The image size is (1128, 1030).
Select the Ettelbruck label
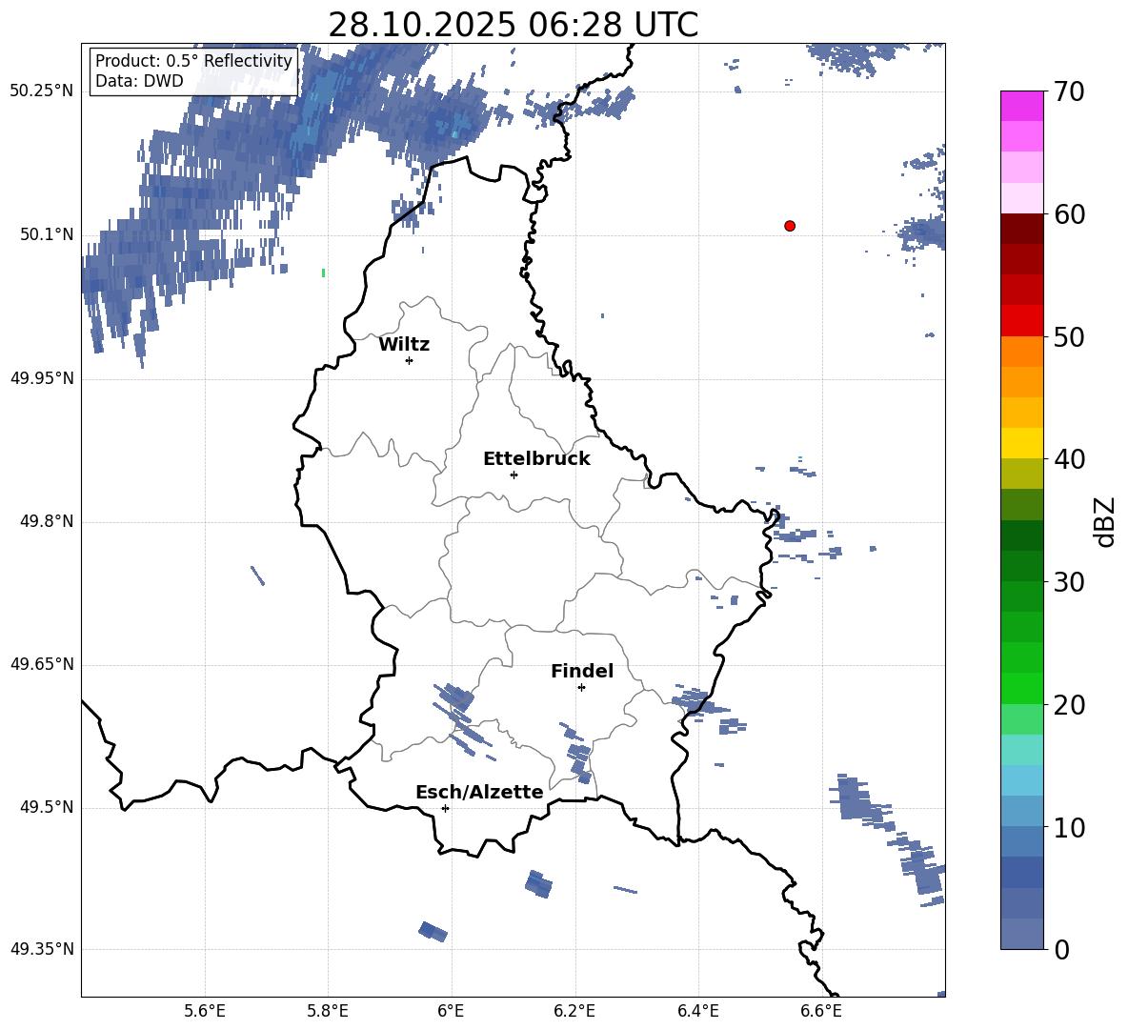tap(536, 459)
